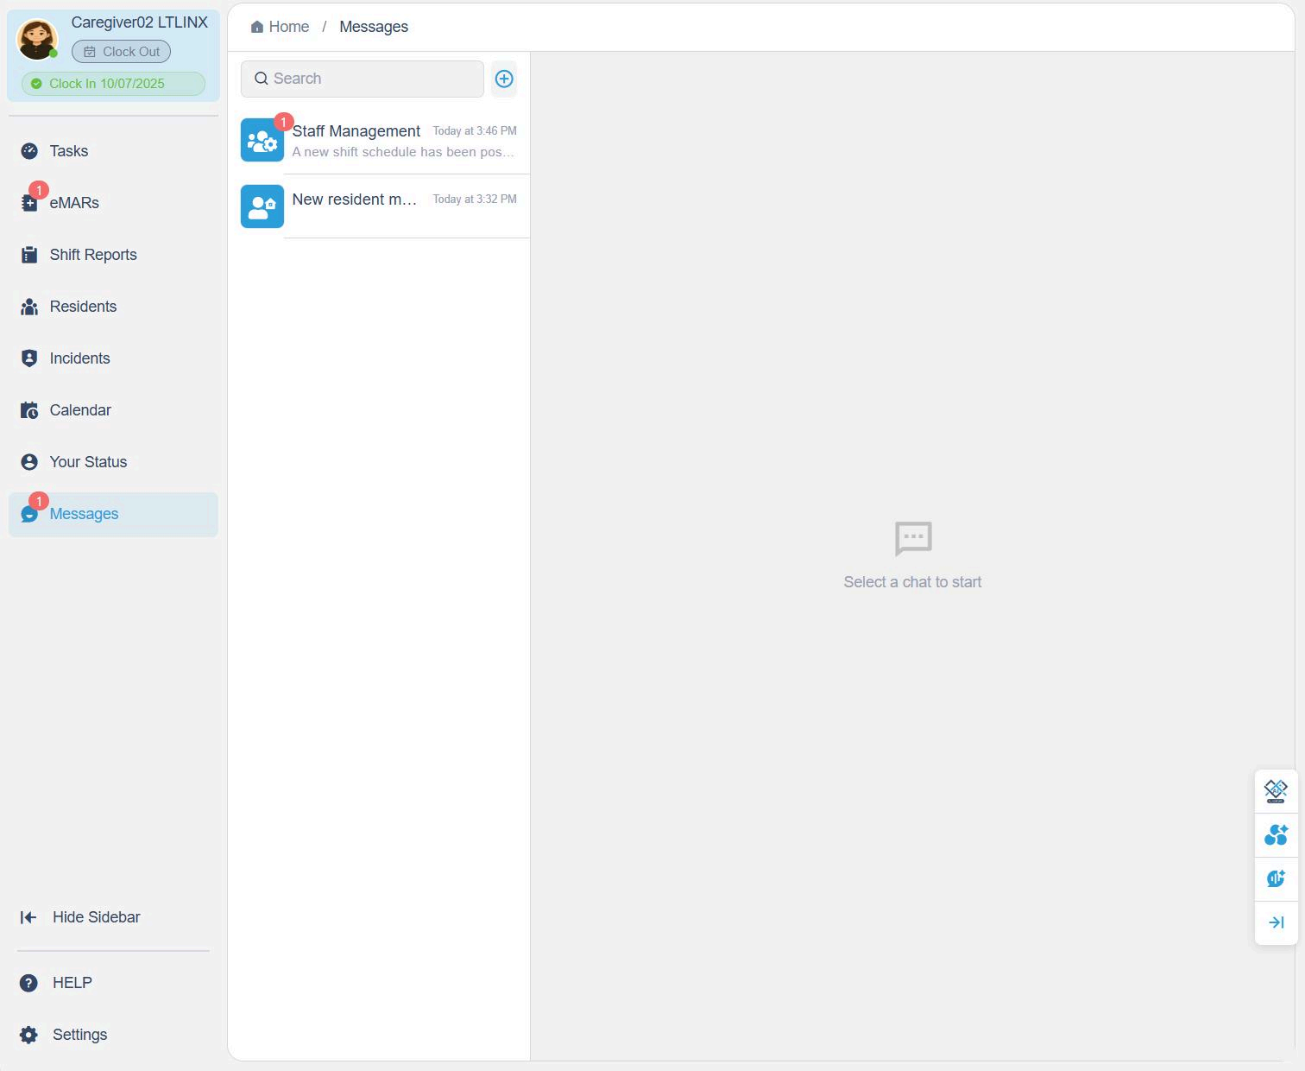Go to the Residents page
The height and width of the screenshot is (1071, 1305).
click(83, 307)
